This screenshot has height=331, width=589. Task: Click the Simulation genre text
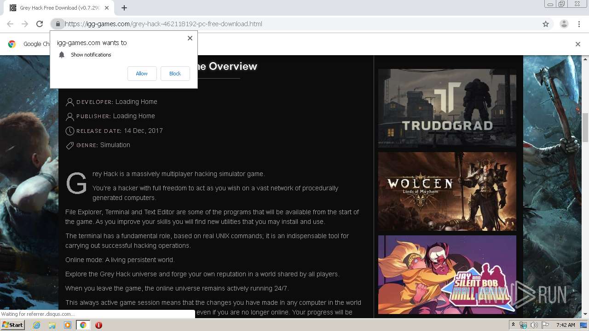coord(115,145)
